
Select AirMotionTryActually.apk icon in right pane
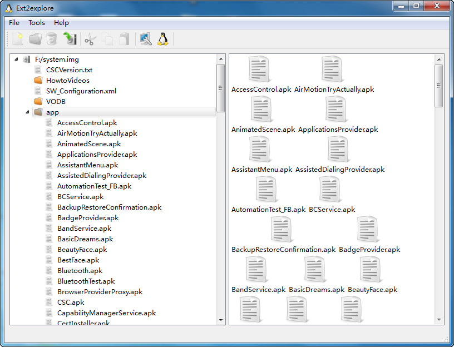click(332, 69)
